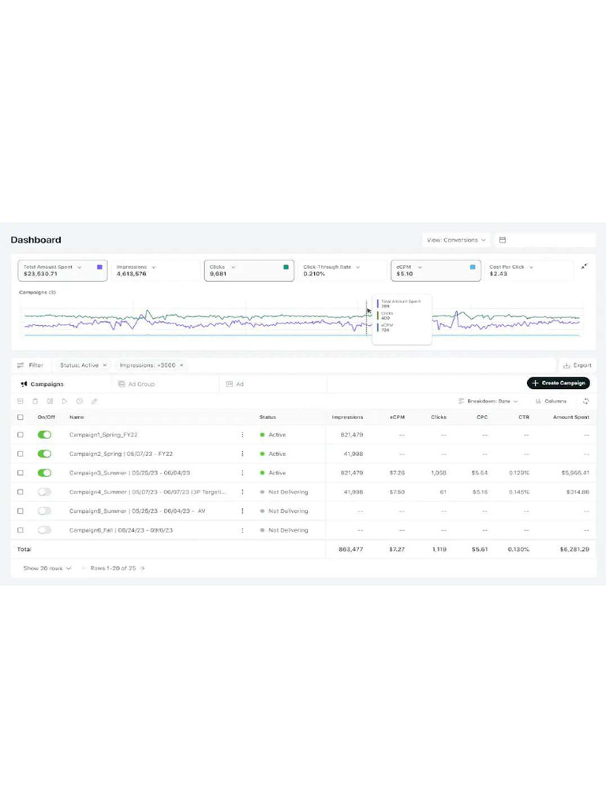Tick the select-all checkbox in header
The image size is (606, 808).
click(21, 417)
